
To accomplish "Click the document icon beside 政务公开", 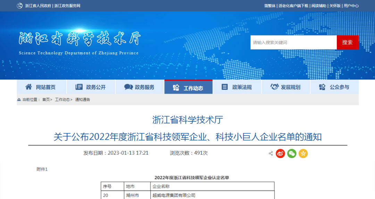I will pyautogui.click(x=79, y=87).
